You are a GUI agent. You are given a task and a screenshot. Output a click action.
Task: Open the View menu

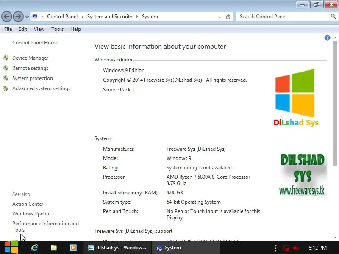(39, 29)
